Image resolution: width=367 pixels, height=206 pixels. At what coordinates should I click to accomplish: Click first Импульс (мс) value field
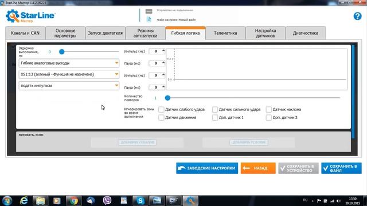[155, 51]
